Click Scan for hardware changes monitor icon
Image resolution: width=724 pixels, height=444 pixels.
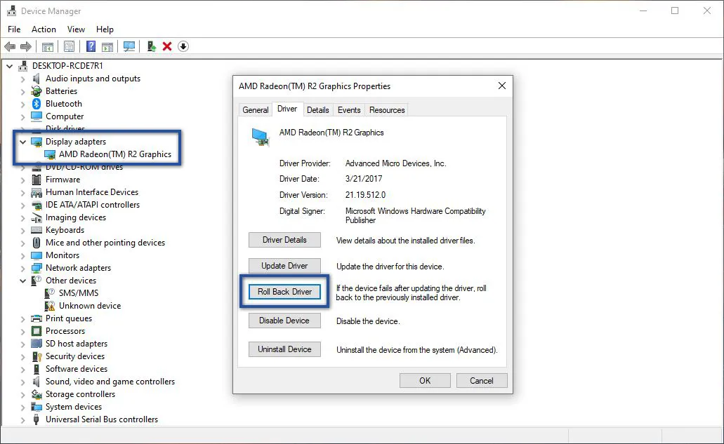[129, 46]
